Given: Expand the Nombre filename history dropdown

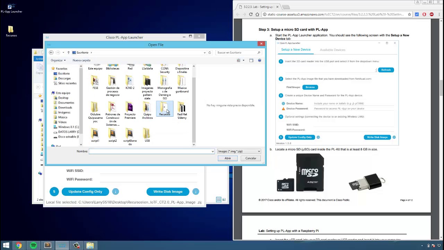Looking at the screenshot, I should coord(213,151).
